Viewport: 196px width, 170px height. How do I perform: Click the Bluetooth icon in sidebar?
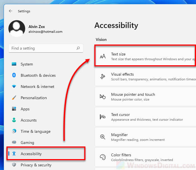click(x=14, y=75)
